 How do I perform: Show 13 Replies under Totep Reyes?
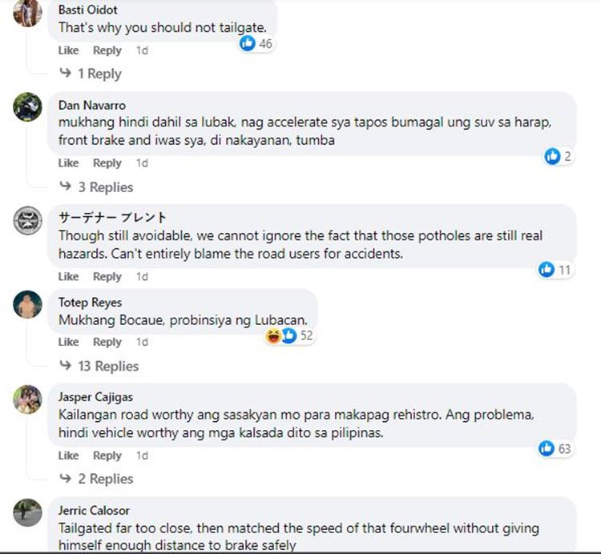pos(107,366)
